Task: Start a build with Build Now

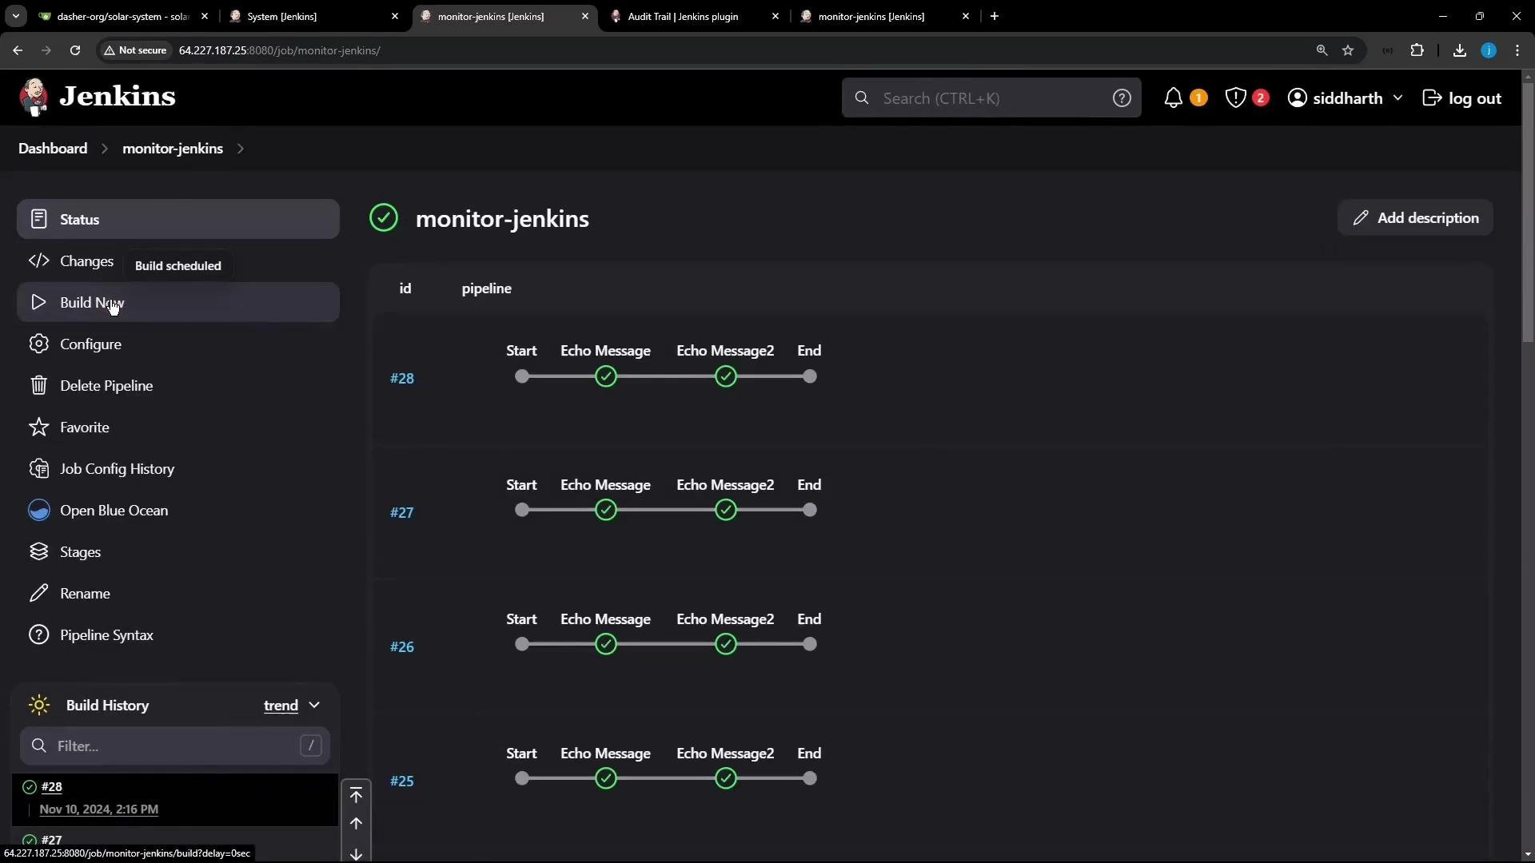Action: coord(178,302)
